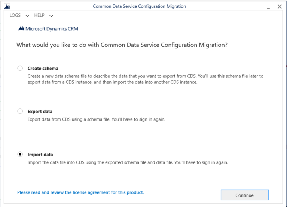This screenshot has height=207, width=287.
Task: Open the license agreement link
Action: [x=80, y=192]
